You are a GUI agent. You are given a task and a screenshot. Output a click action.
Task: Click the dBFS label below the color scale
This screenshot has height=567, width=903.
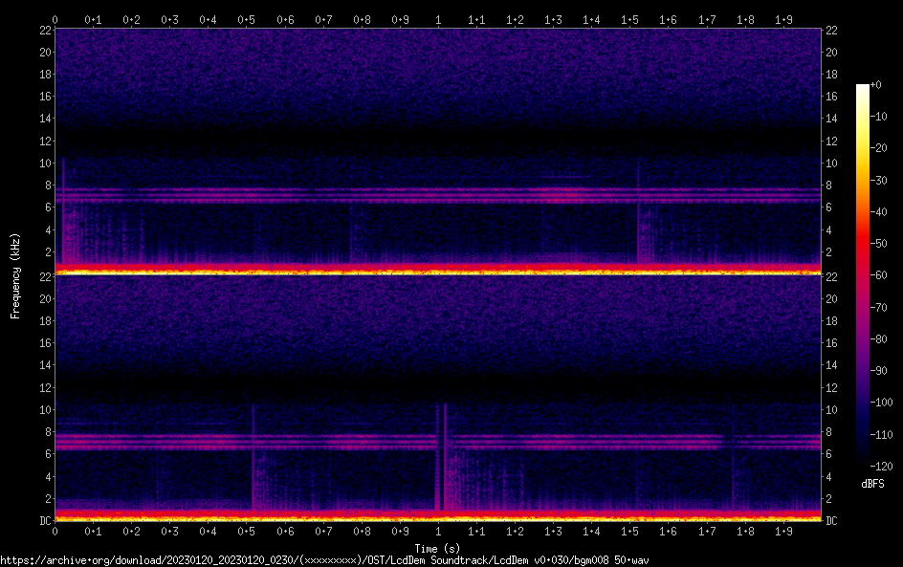tap(872, 485)
